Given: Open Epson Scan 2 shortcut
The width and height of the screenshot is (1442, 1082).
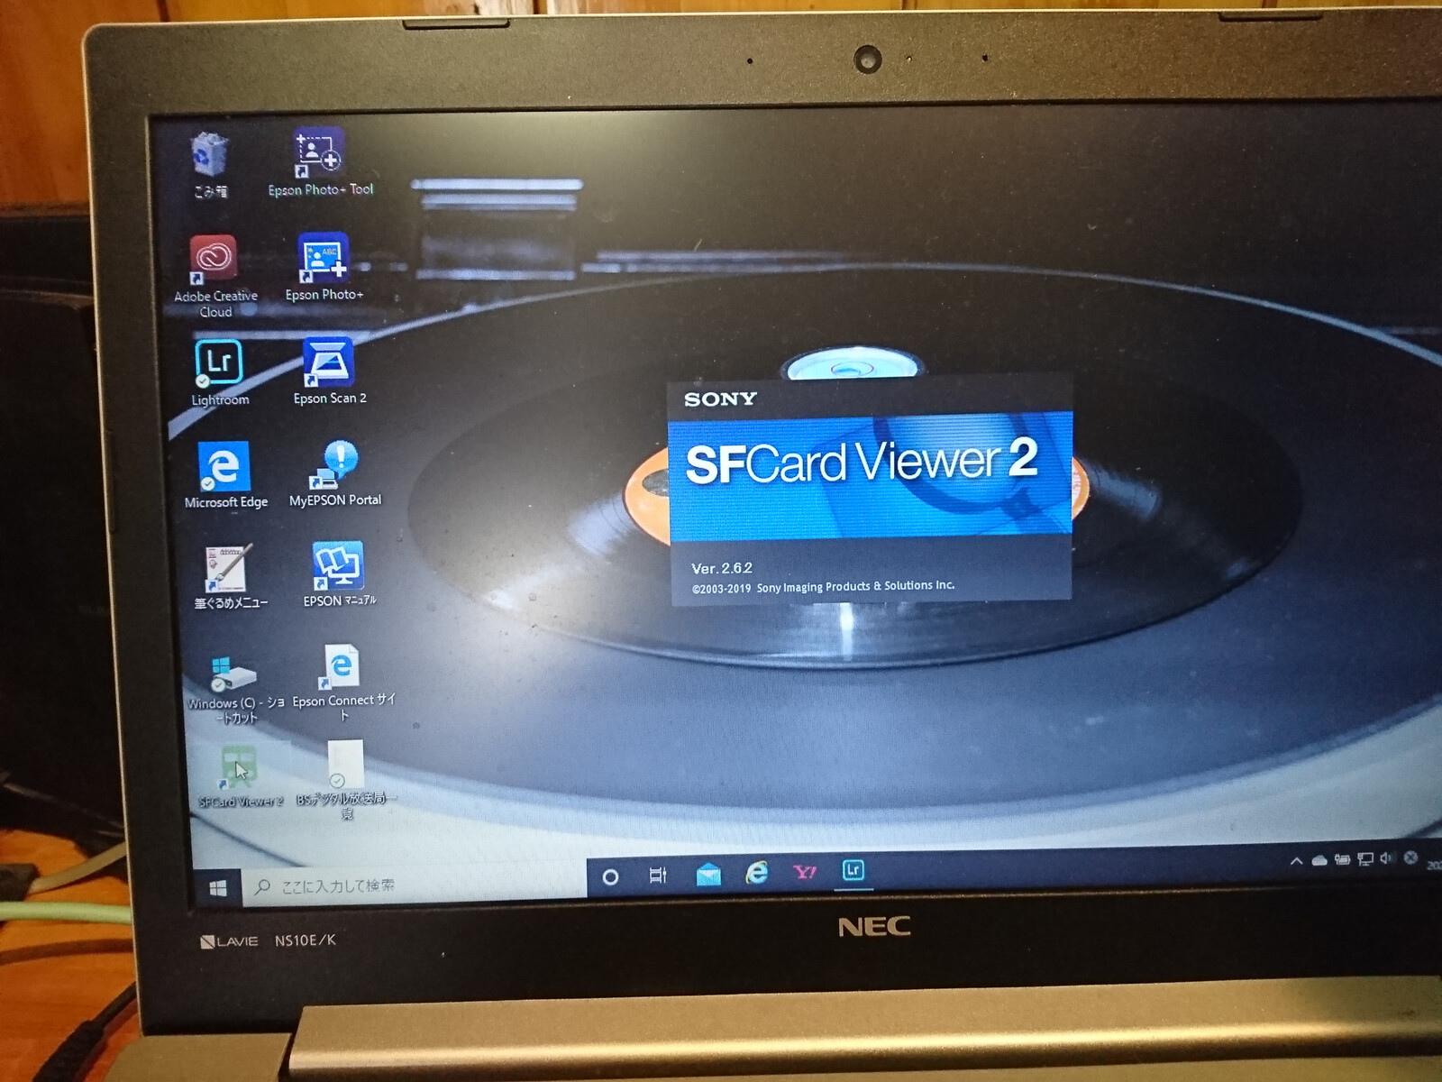Looking at the screenshot, I should tap(329, 371).
